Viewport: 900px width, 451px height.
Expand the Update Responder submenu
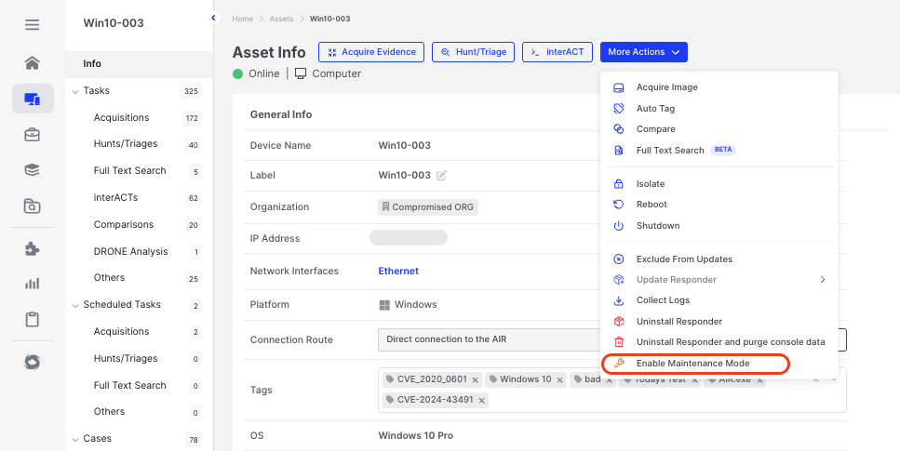tap(822, 280)
